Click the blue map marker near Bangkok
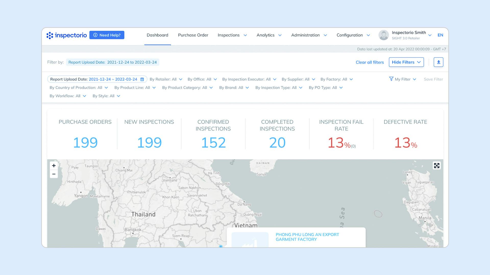490x275 pixels. [x=220, y=246]
